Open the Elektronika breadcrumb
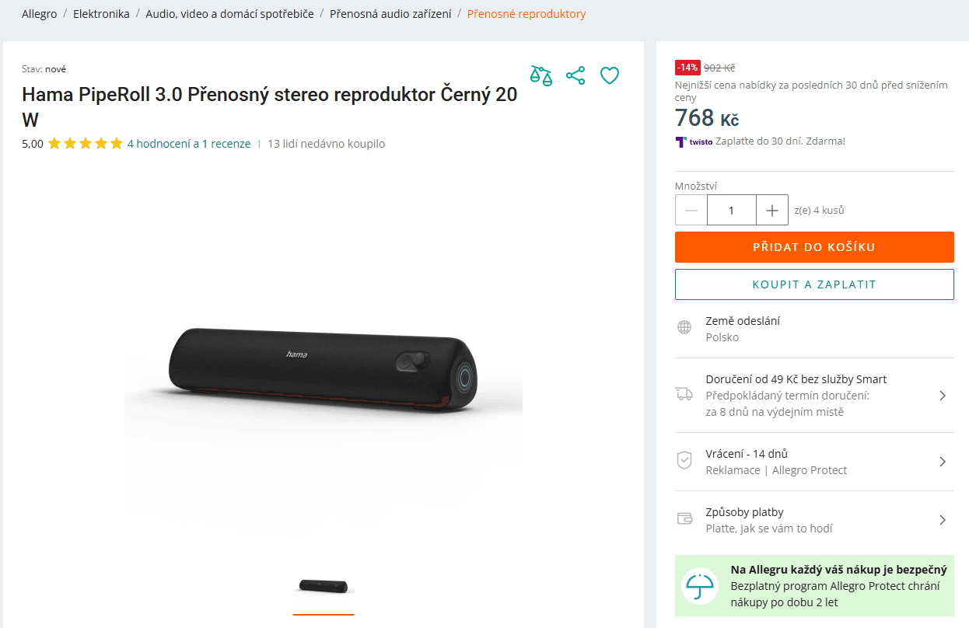 coord(101,14)
